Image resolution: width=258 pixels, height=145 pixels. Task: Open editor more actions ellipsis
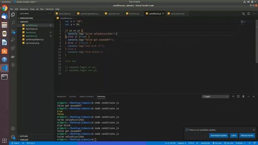pyautogui.click(x=254, y=14)
